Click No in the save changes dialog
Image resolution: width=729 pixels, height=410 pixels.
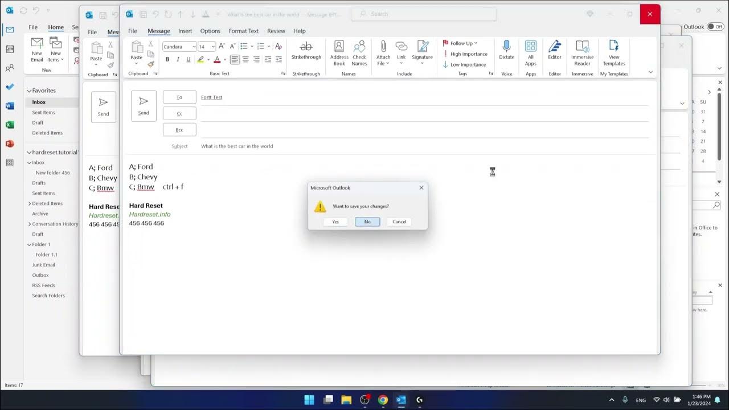tap(367, 222)
